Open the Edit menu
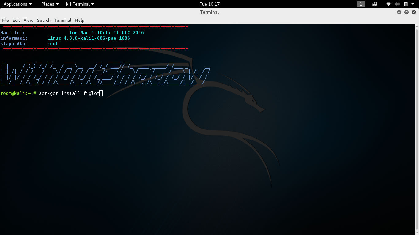 (x=16, y=20)
